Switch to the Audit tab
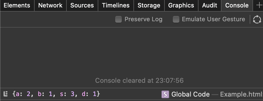 210,6
